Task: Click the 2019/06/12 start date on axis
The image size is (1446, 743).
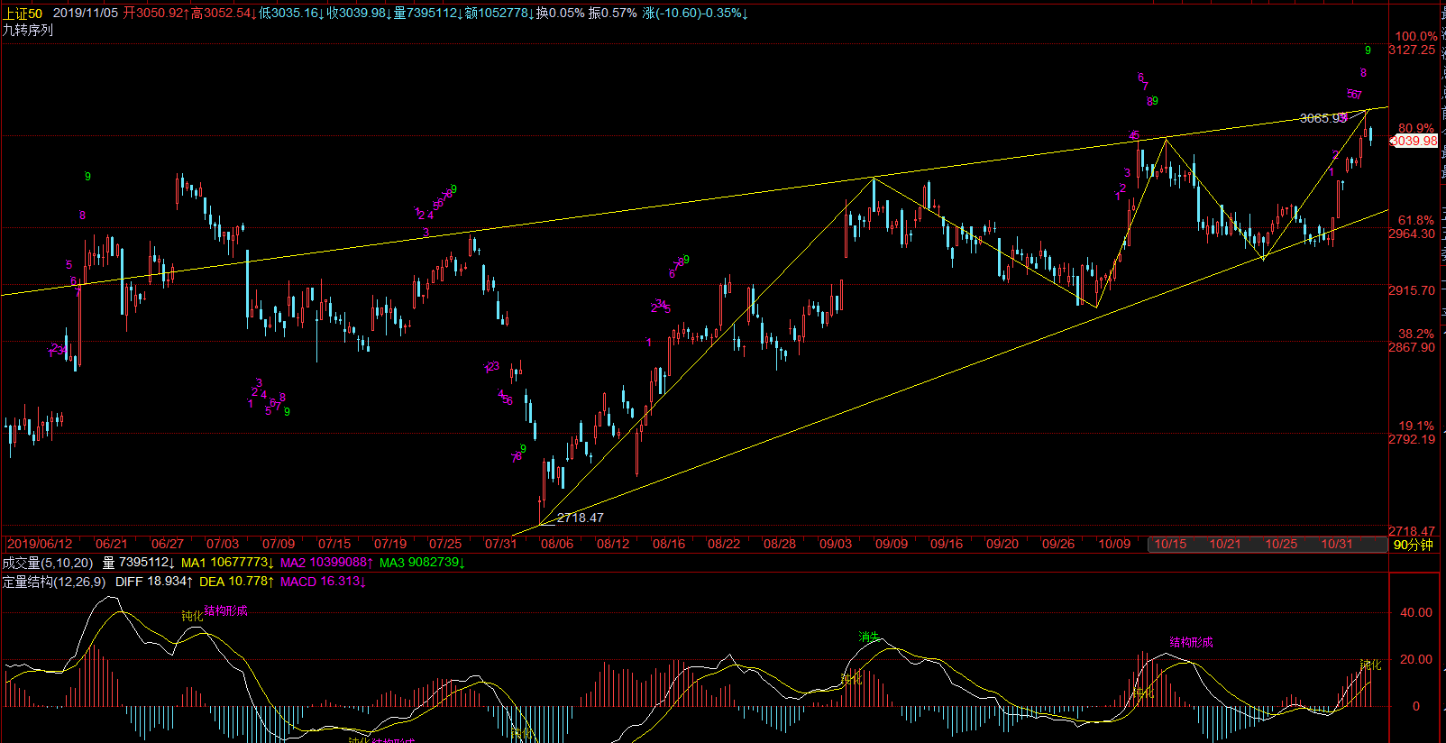Action: (40, 544)
